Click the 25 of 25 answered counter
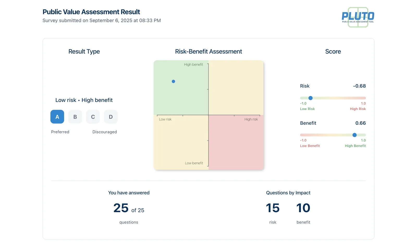The image size is (417, 245). 128,208
